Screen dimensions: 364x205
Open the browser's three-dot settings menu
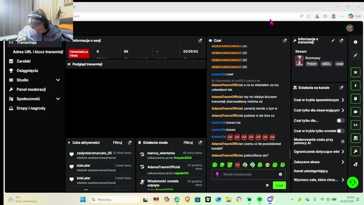click(342, 16)
